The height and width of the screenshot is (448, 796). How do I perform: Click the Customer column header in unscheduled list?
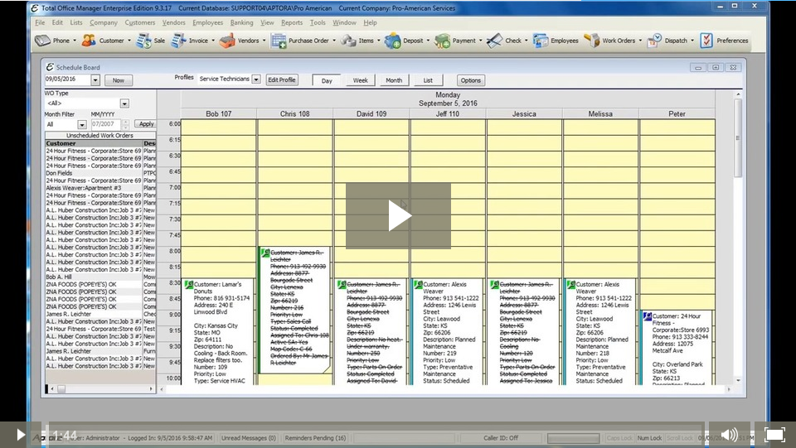pos(94,143)
